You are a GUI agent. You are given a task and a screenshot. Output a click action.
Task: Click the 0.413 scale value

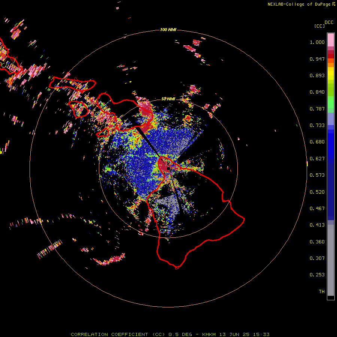[317, 225]
